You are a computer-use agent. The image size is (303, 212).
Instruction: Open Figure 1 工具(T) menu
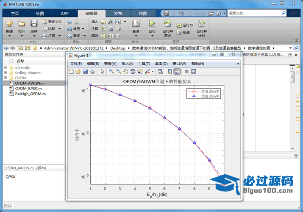point(144,64)
